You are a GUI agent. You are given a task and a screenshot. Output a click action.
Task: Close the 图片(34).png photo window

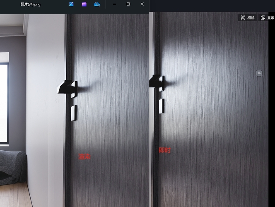point(142,4)
